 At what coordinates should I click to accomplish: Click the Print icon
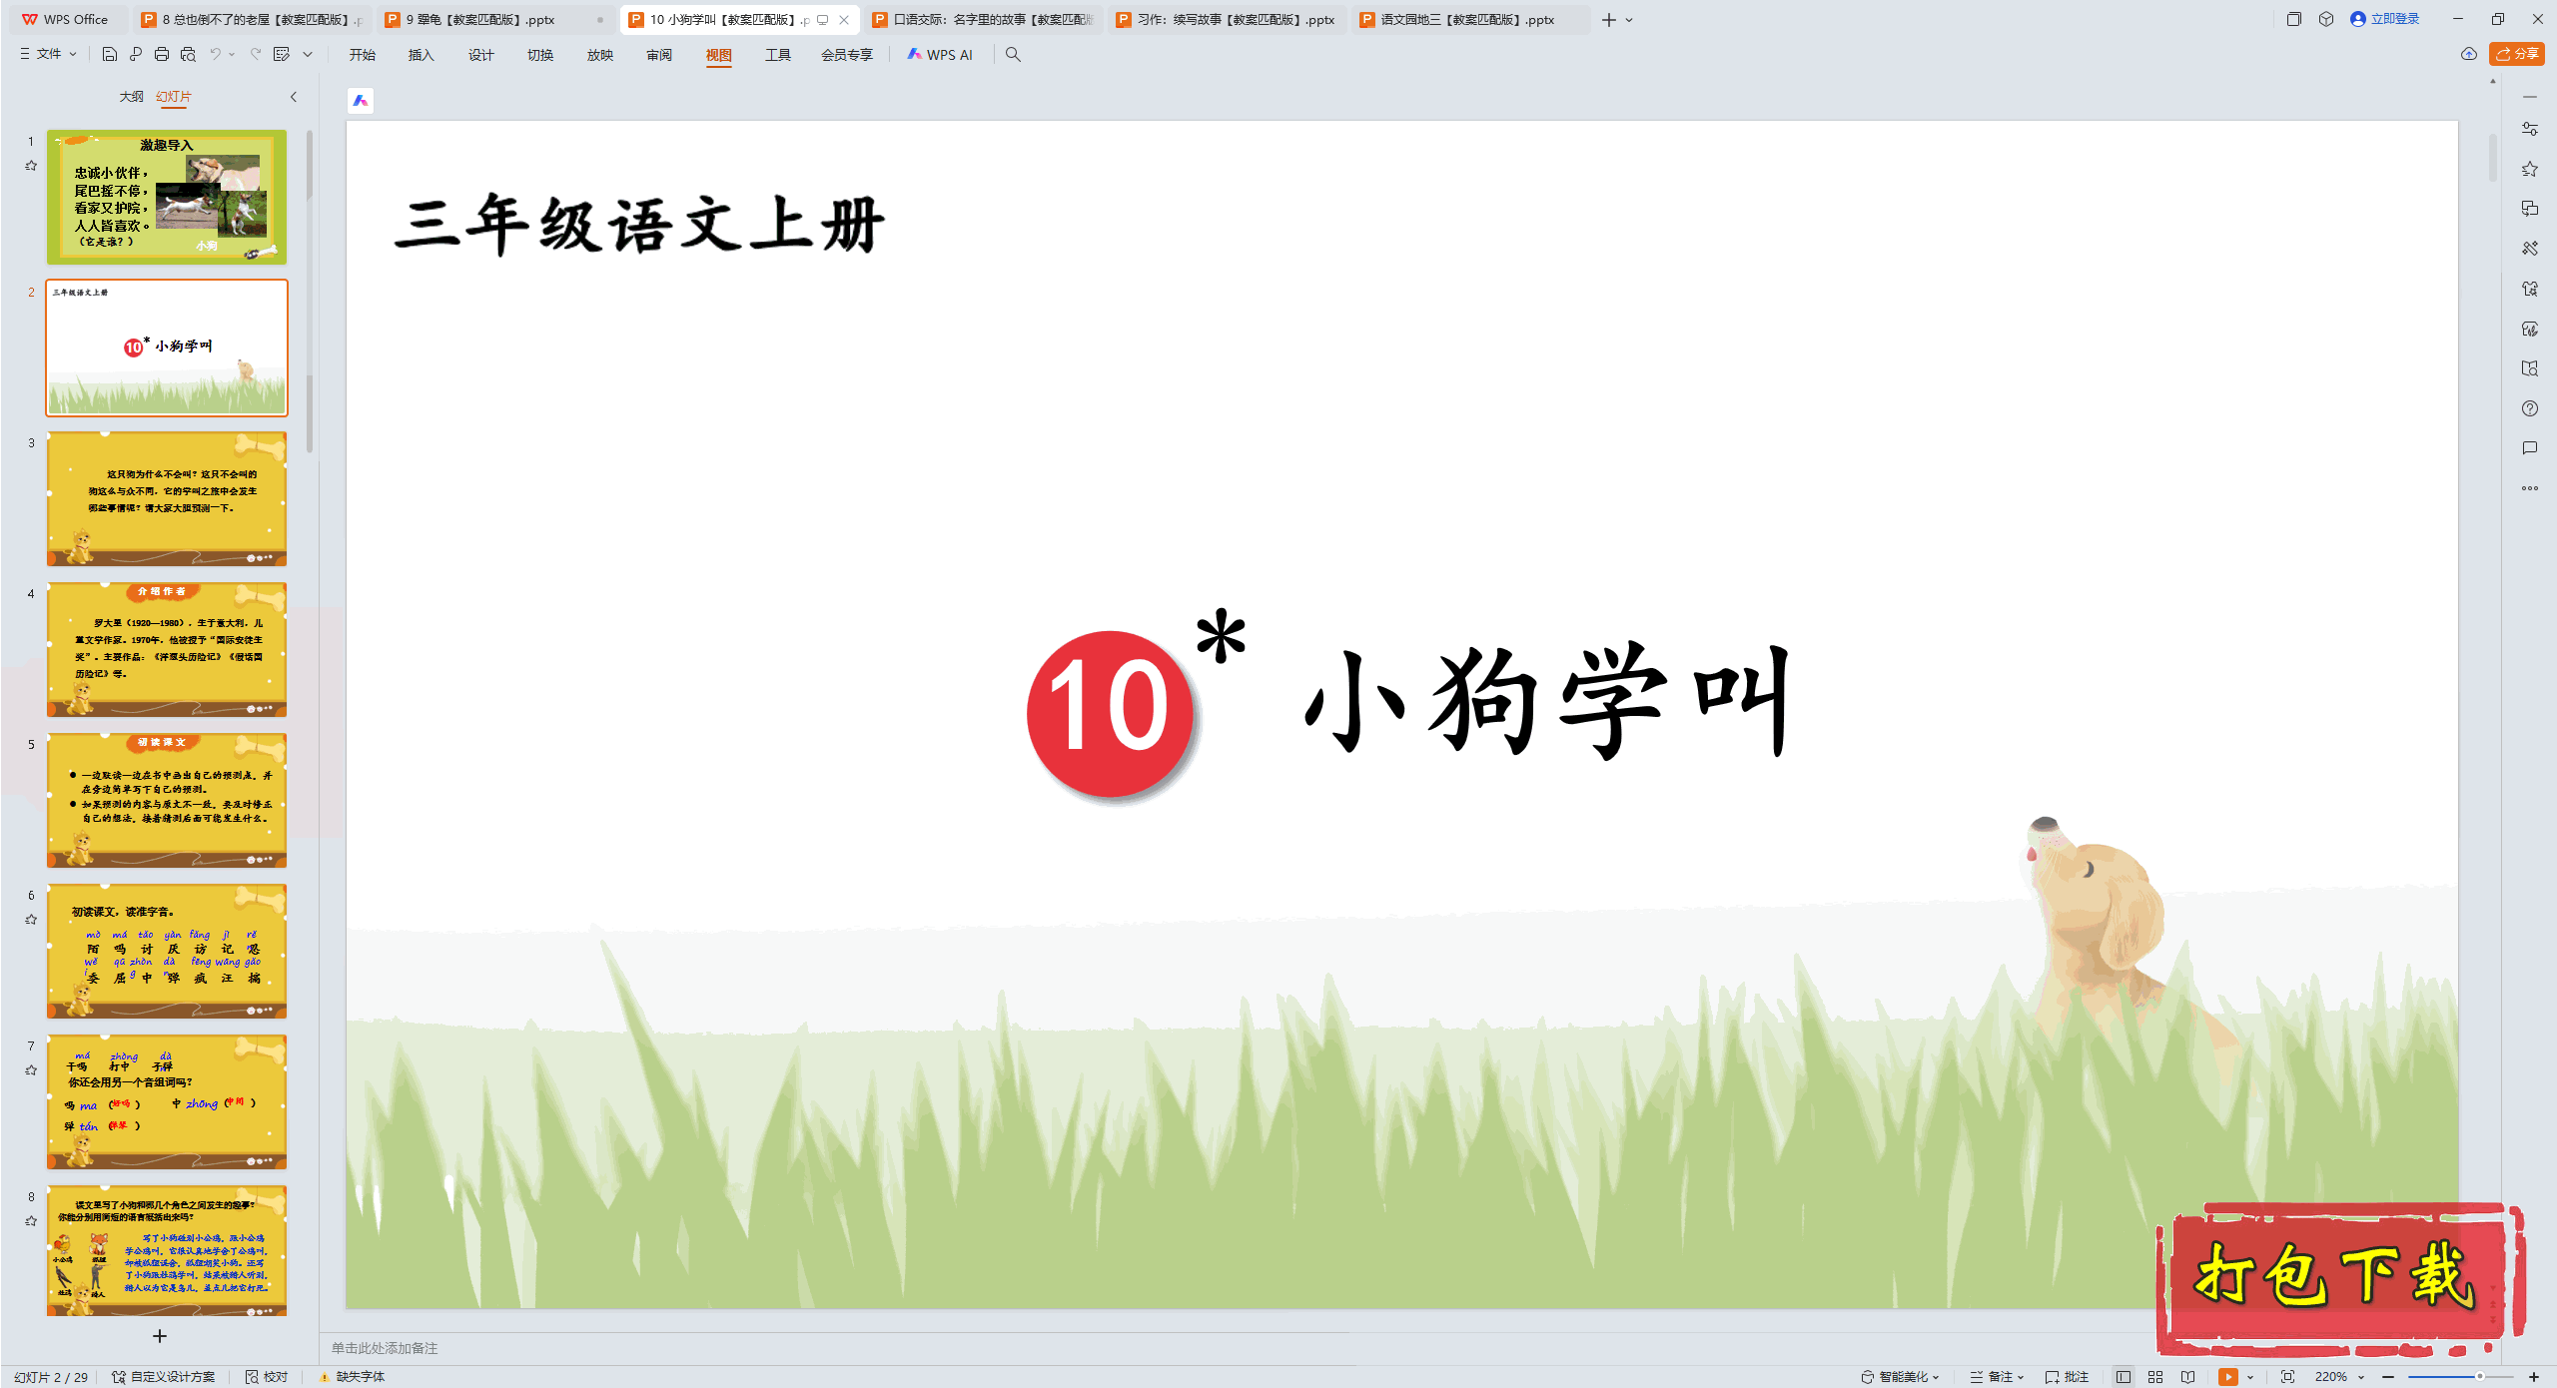[x=162, y=55]
